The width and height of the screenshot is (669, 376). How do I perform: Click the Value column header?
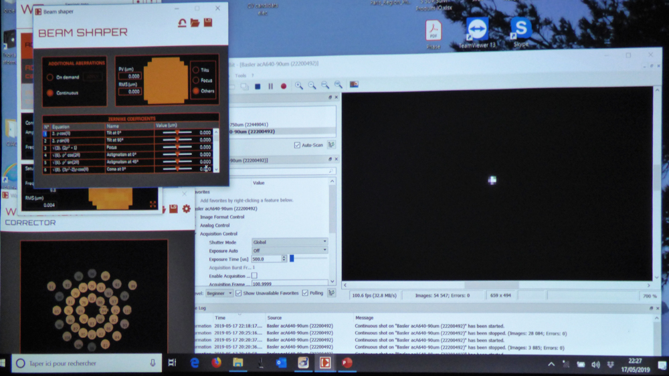coord(258,183)
